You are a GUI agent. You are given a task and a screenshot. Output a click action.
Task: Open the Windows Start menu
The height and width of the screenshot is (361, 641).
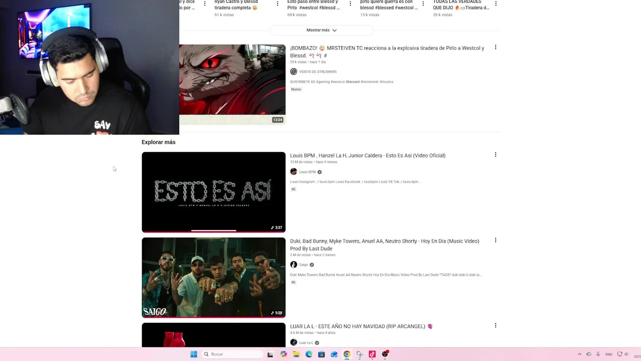click(194, 354)
